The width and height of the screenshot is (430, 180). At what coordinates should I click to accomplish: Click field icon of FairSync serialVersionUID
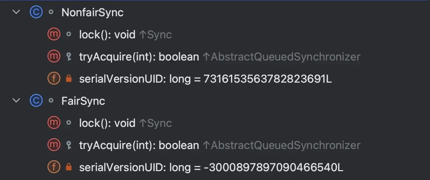54,167
